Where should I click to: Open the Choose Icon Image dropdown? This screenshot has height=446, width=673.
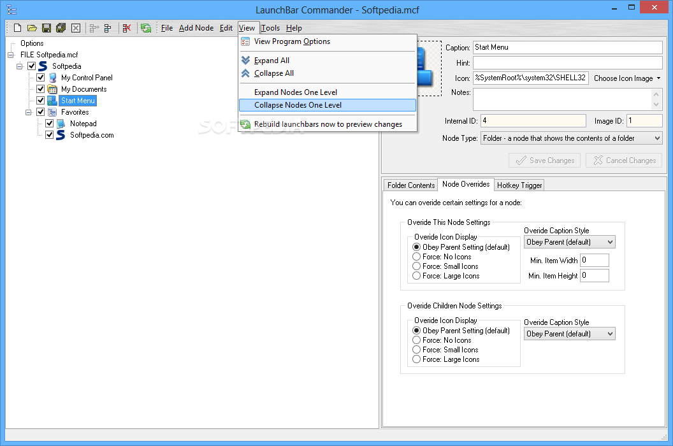(x=626, y=78)
